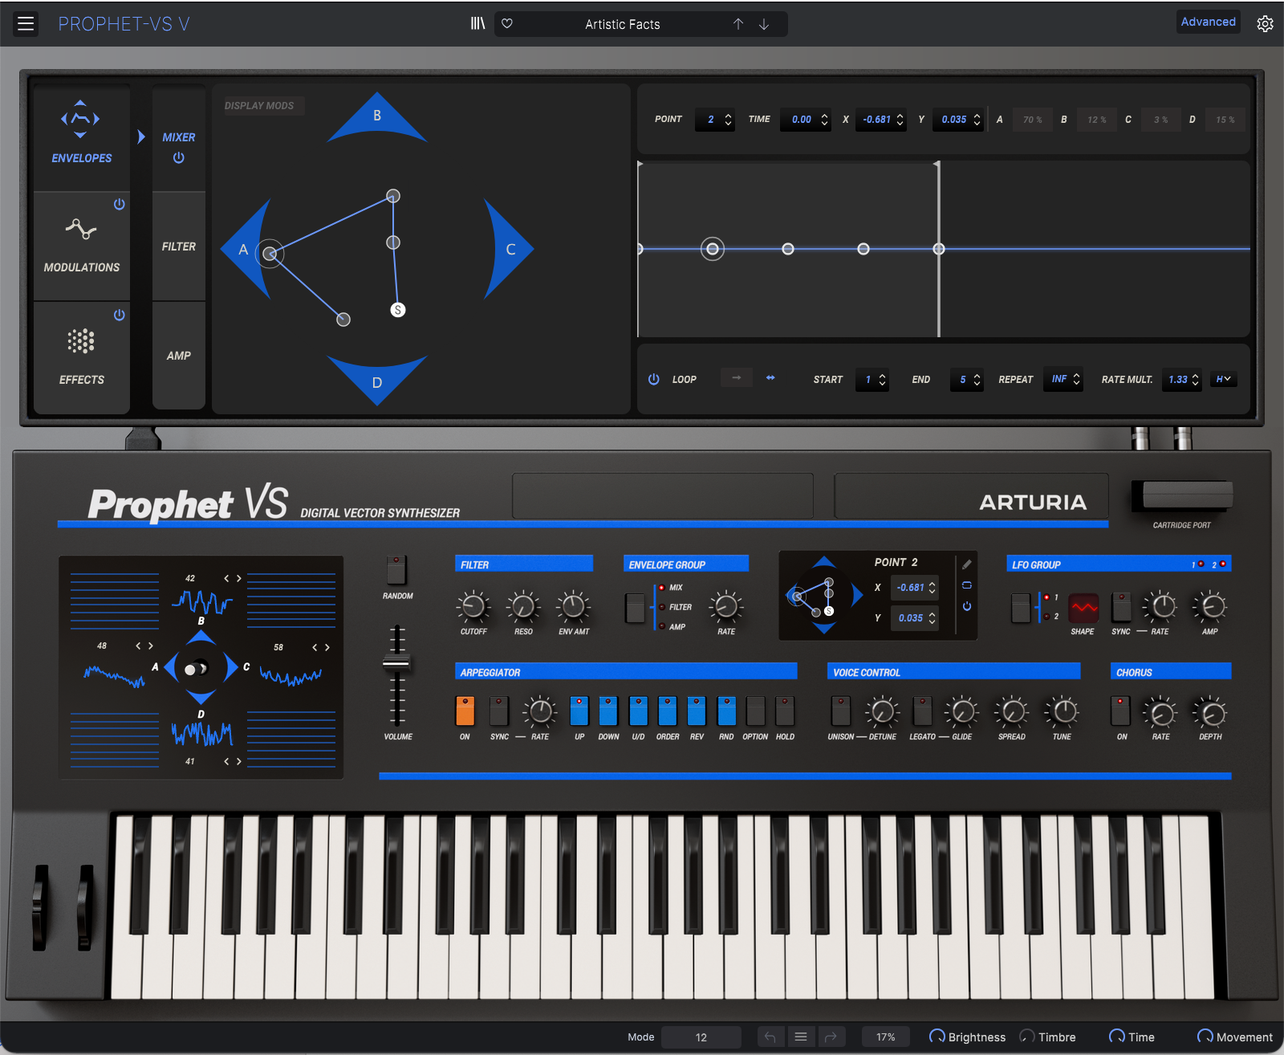Screen dimensions: 1284x1055
Task: Select the Effects tab
Action: 82,357
